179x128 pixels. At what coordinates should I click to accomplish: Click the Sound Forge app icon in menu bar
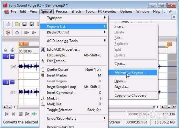6,12
